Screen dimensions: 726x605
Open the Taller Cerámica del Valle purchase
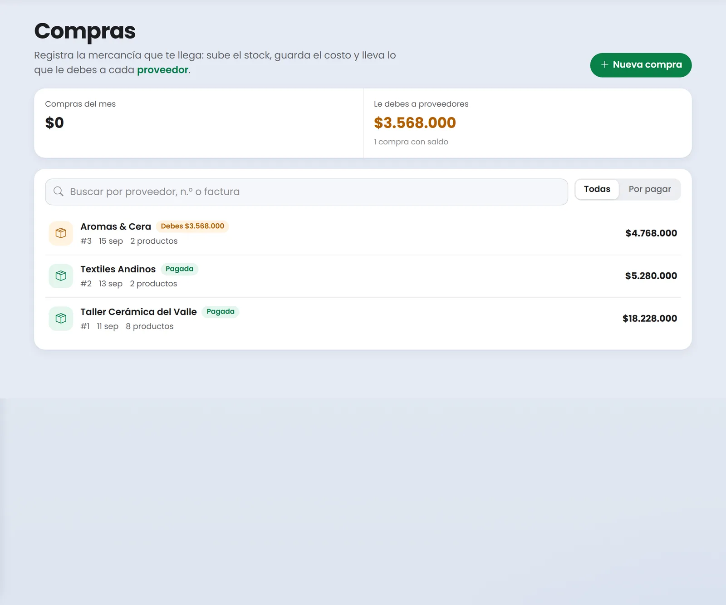click(363, 319)
